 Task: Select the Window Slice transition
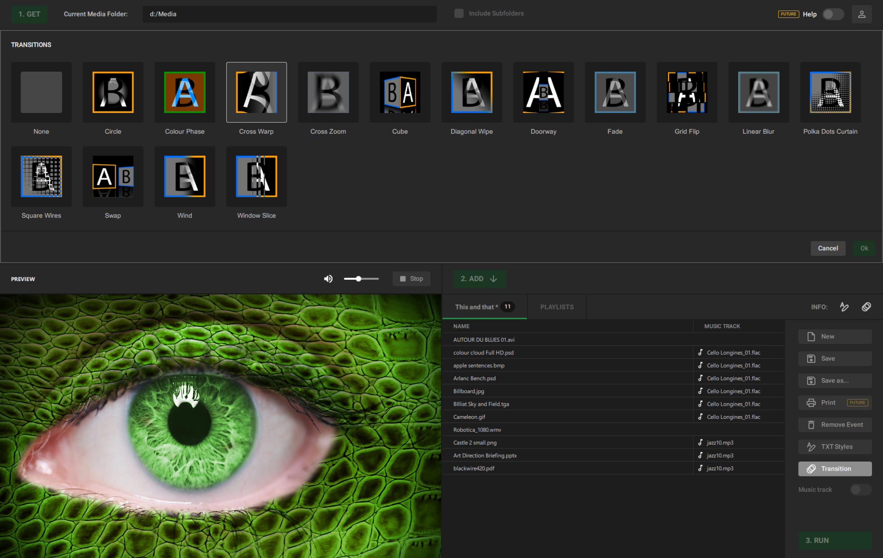point(256,176)
